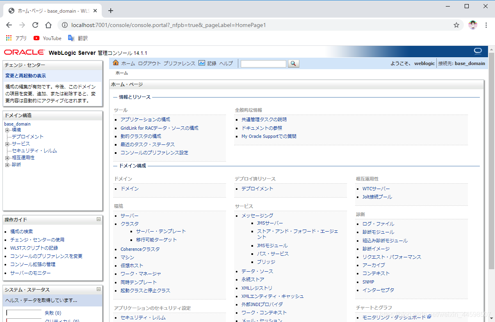This screenshot has width=495, height=322.
Task: Open the サーバー link under 環境
Action: click(x=130, y=216)
